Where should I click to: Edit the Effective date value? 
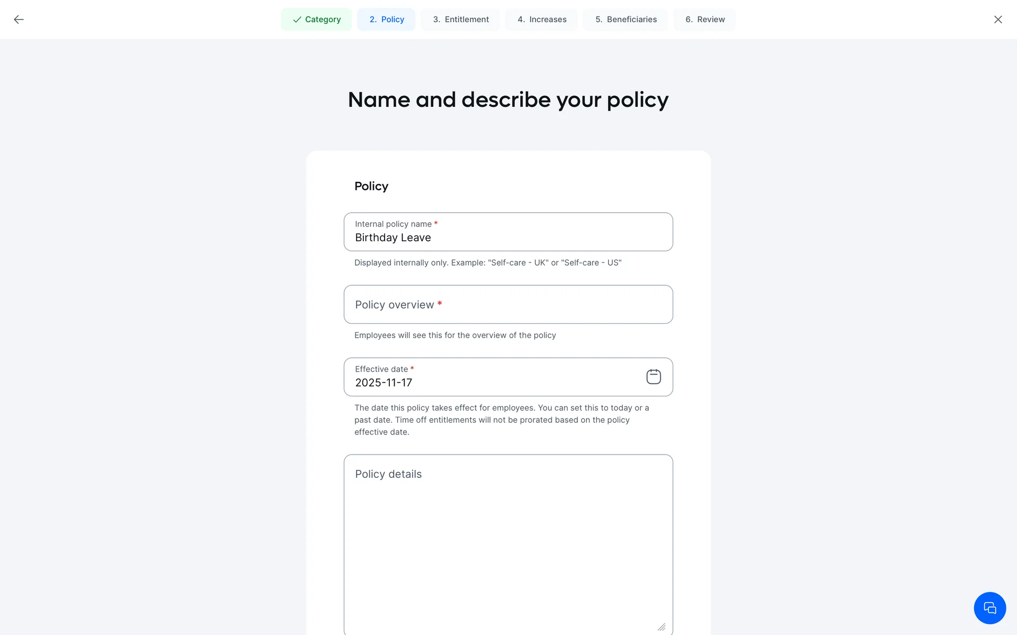477,383
